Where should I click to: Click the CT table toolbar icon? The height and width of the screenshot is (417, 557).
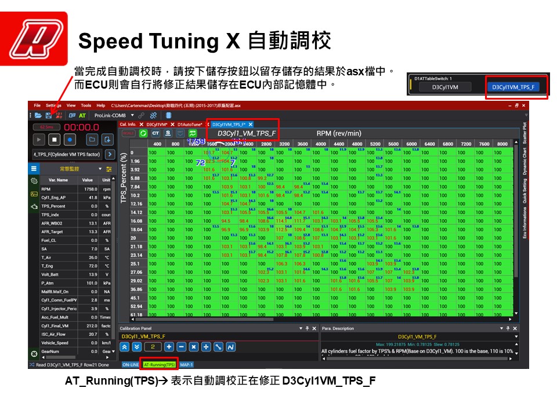click(x=155, y=133)
